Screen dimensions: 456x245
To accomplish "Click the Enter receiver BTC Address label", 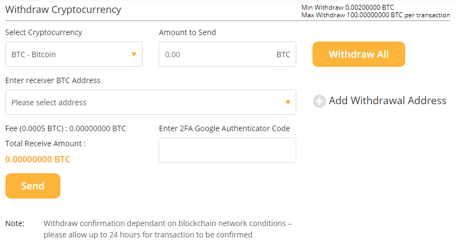I will click(x=53, y=80).
